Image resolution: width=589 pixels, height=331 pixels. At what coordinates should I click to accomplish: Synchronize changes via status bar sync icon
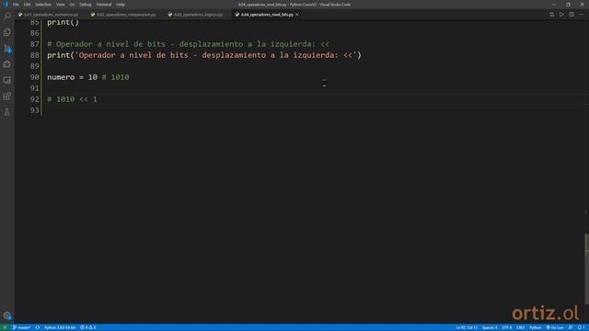(x=38, y=327)
